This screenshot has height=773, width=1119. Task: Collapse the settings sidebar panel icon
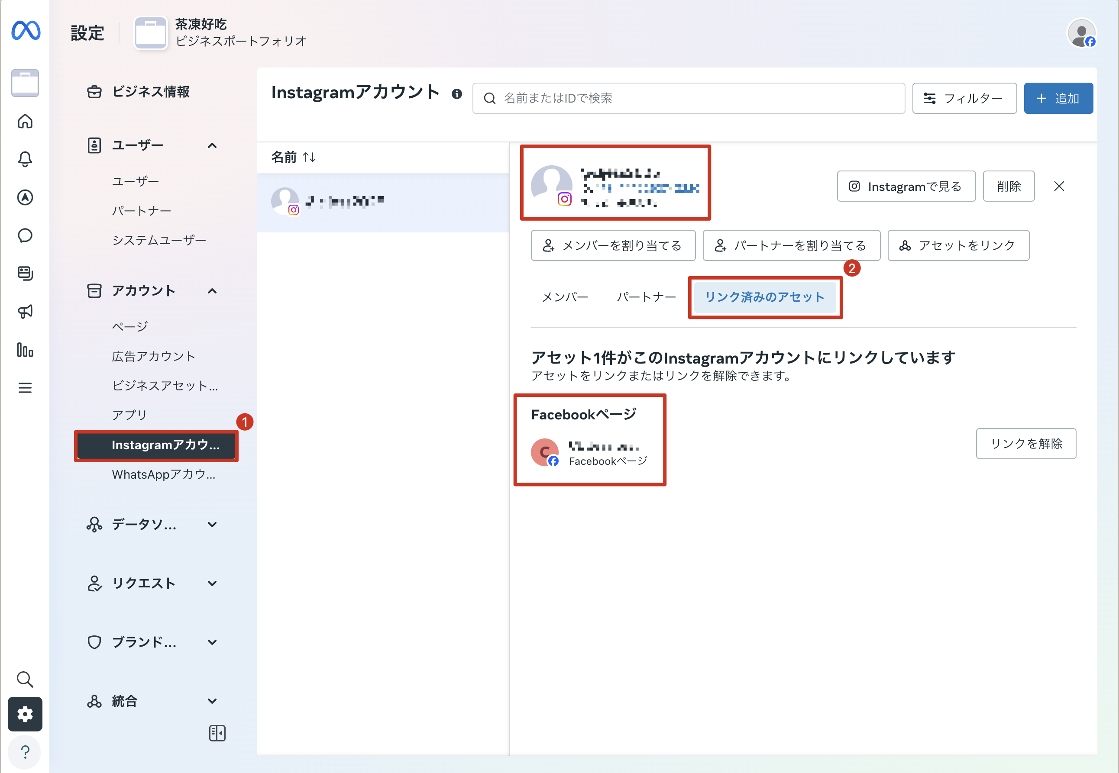[x=217, y=733]
